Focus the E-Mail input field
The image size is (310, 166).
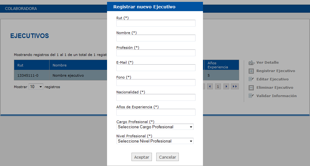click(156, 68)
